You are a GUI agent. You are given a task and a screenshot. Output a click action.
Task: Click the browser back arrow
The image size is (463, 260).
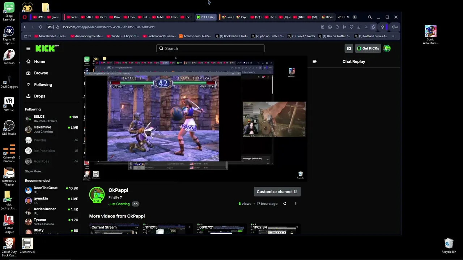point(25,27)
